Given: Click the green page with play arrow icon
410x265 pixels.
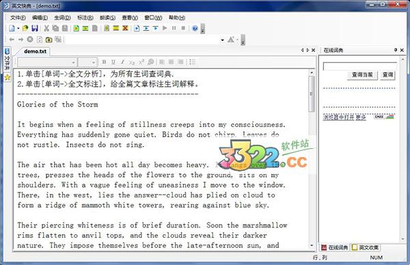Looking at the screenshot, I should tap(76, 28).
